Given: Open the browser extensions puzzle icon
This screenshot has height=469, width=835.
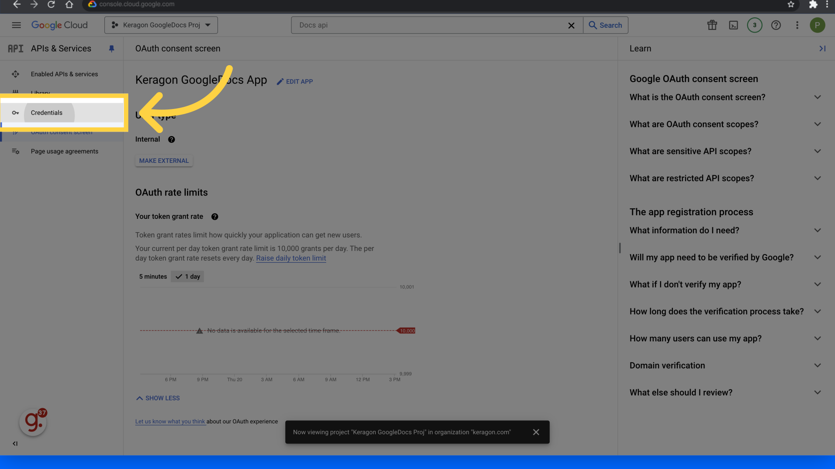Looking at the screenshot, I should [813, 4].
